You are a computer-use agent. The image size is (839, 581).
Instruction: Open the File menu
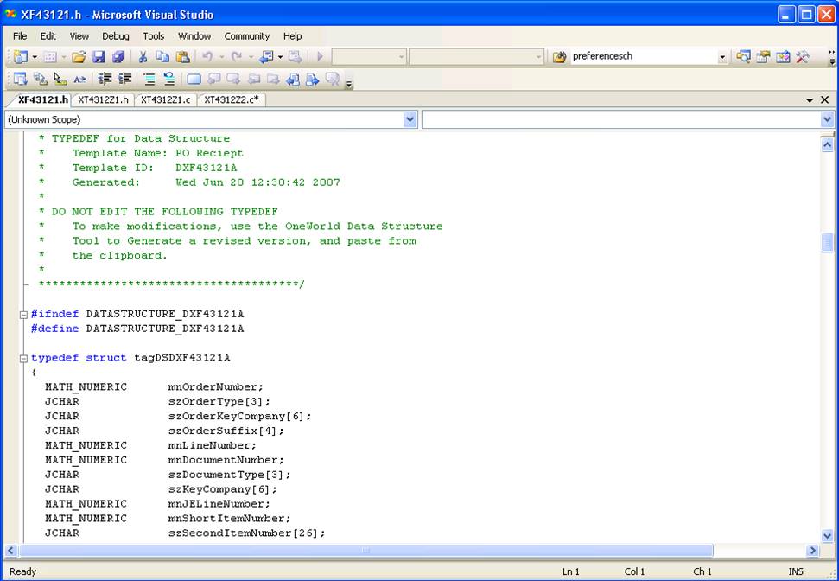tap(20, 36)
